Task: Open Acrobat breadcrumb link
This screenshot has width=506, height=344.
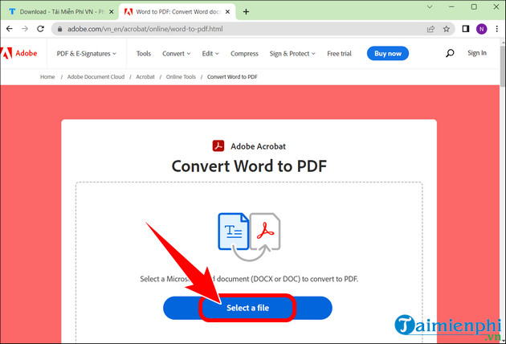Action: [145, 77]
